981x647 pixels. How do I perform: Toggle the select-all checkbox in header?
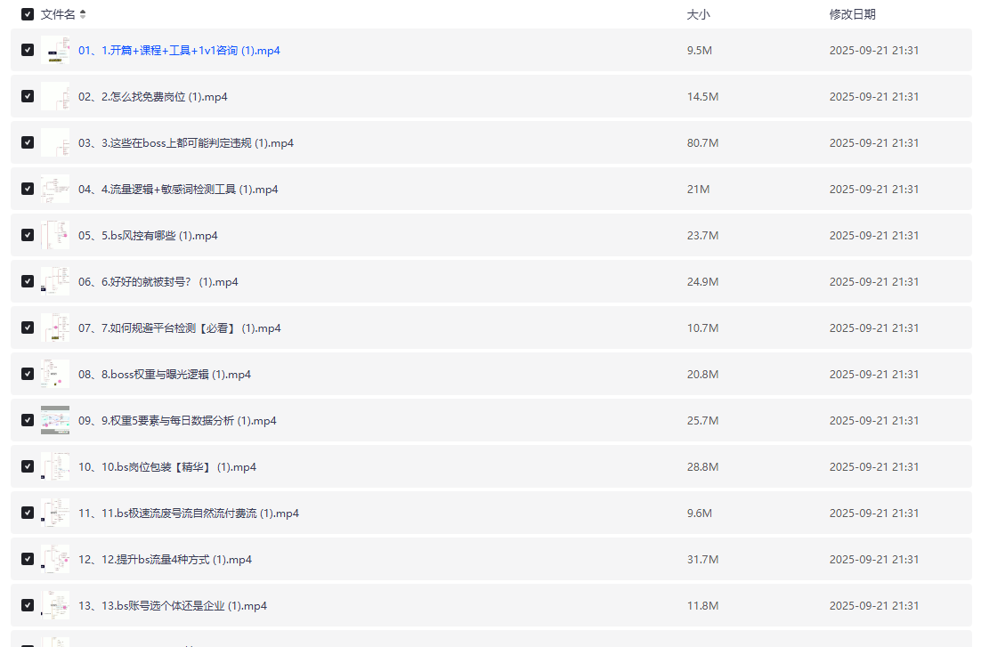[28, 14]
